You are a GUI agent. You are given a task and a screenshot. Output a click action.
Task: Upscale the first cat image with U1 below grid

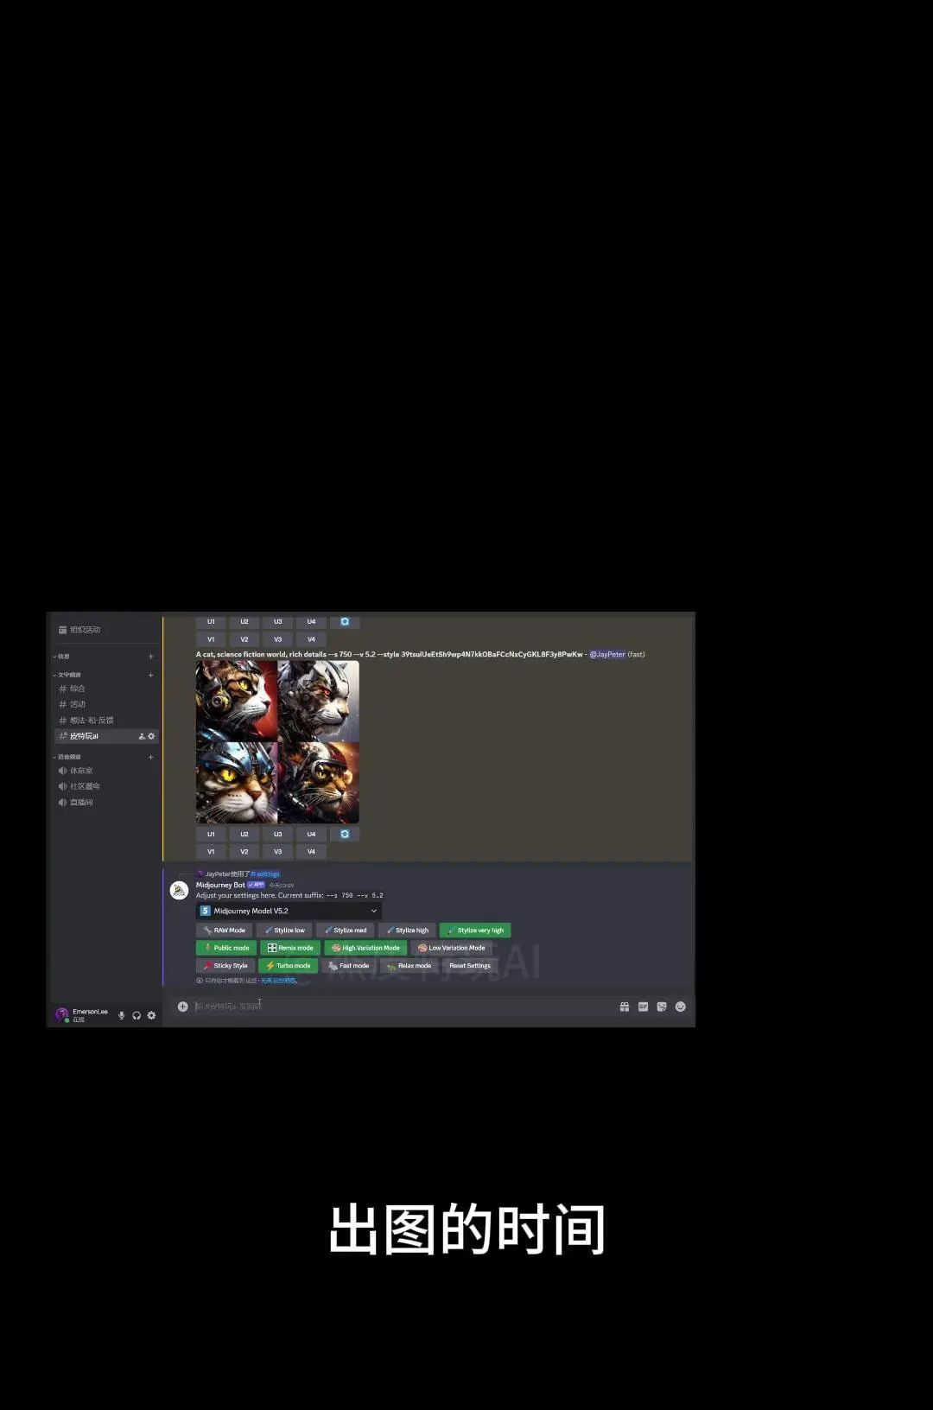pos(211,834)
